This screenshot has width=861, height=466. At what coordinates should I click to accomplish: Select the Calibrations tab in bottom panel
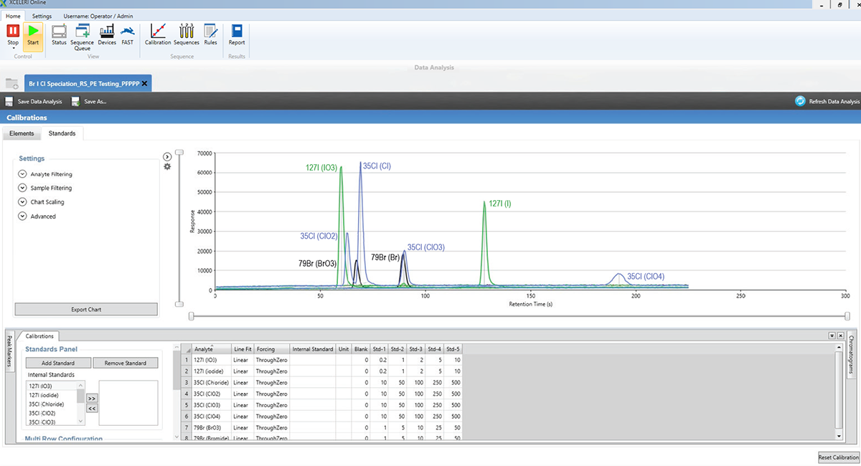tap(39, 336)
